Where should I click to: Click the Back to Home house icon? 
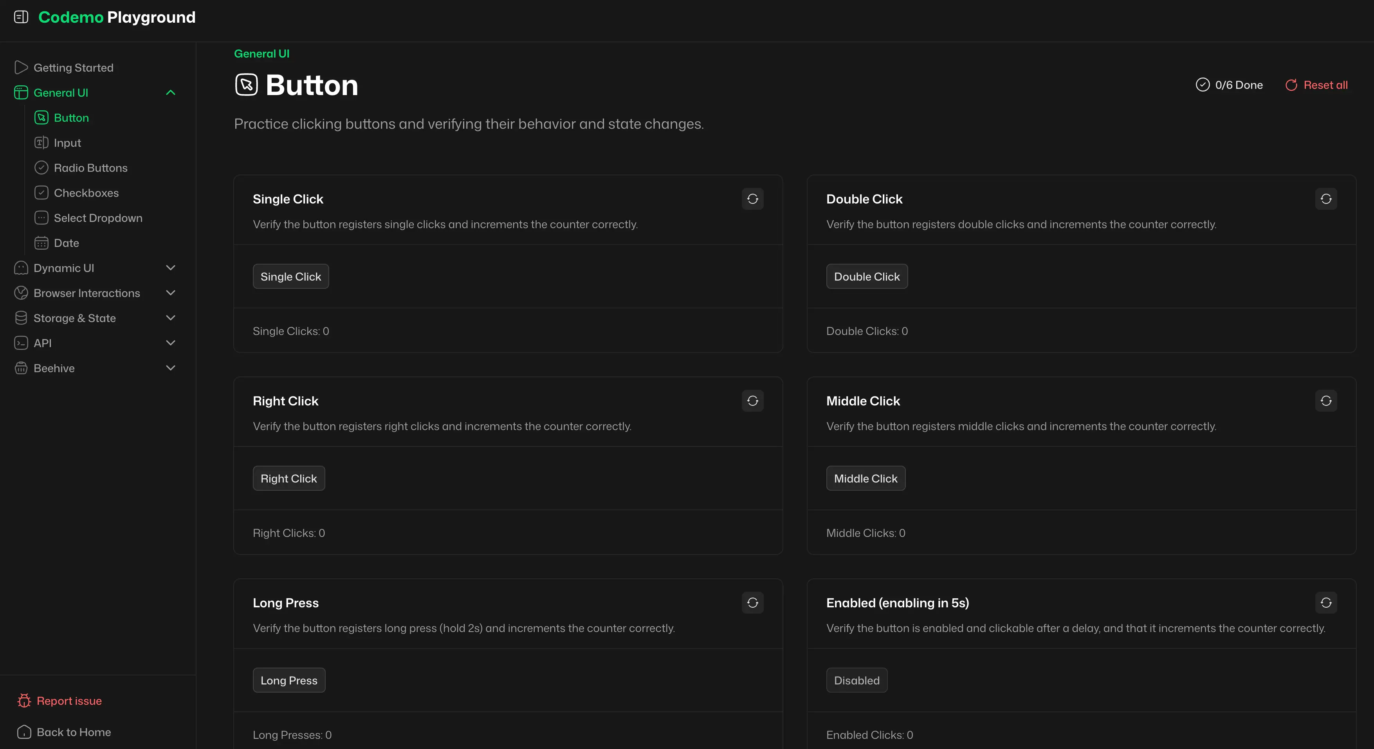click(x=24, y=733)
